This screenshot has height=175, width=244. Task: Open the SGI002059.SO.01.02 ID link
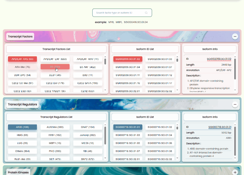(x=219, y=59)
